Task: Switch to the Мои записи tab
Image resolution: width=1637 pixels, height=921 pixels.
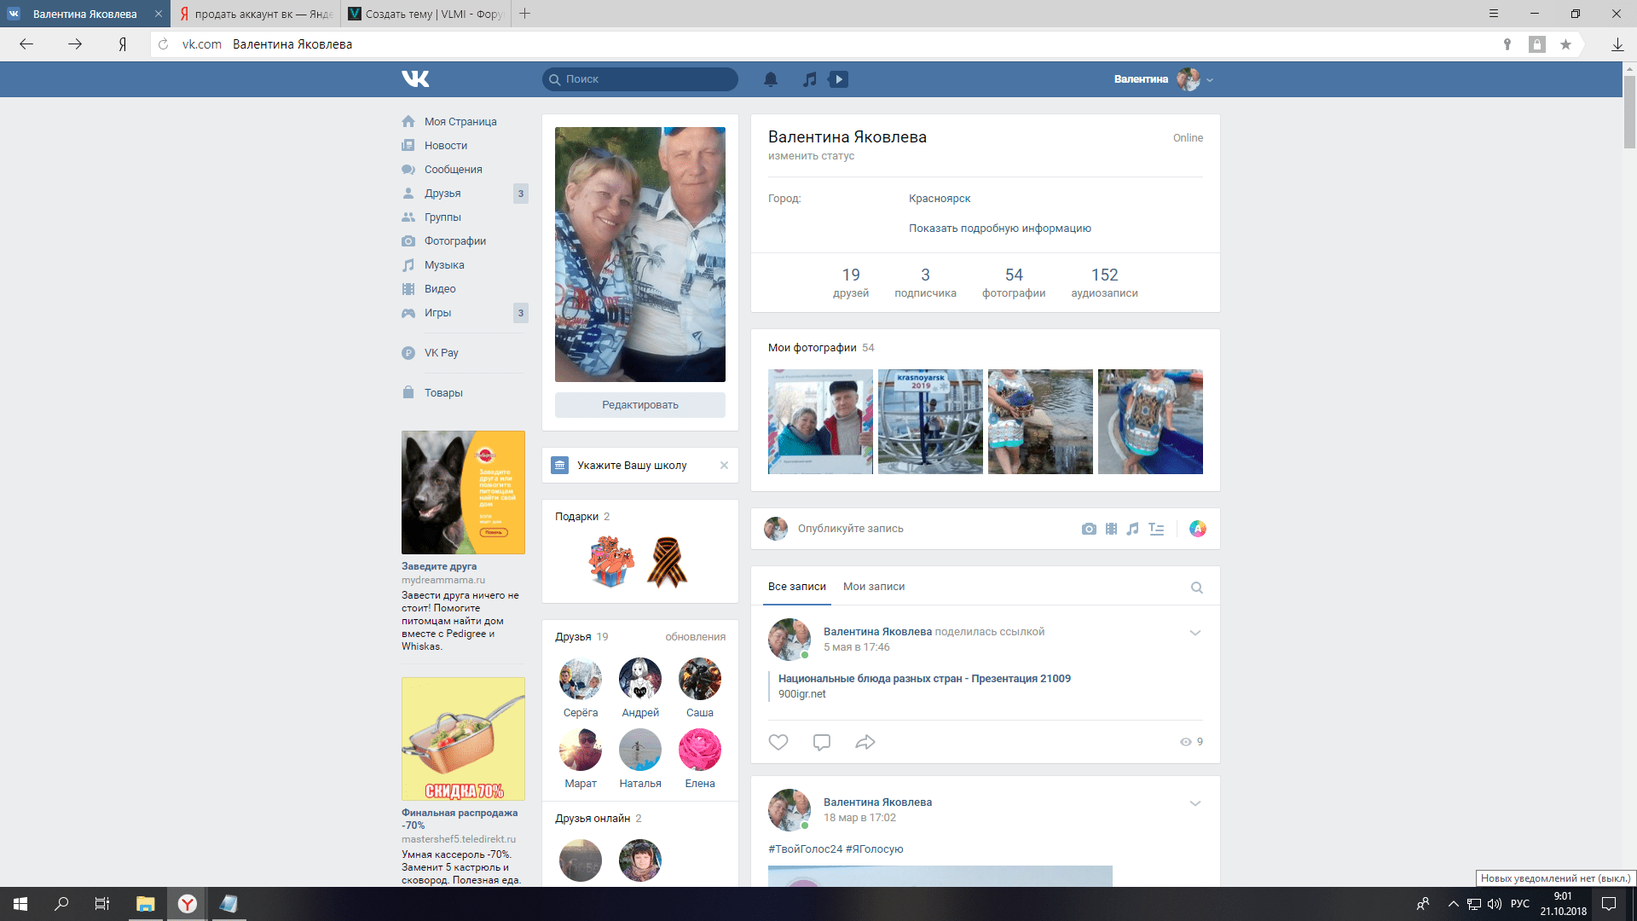Action: (x=873, y=587)
